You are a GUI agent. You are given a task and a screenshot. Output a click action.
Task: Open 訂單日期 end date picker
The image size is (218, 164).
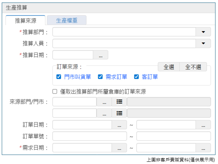pyautogui.click(x=203, y=125)
